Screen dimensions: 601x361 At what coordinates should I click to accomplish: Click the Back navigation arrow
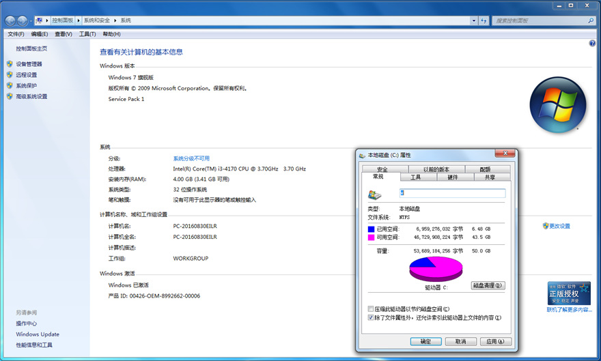(10, 20)
